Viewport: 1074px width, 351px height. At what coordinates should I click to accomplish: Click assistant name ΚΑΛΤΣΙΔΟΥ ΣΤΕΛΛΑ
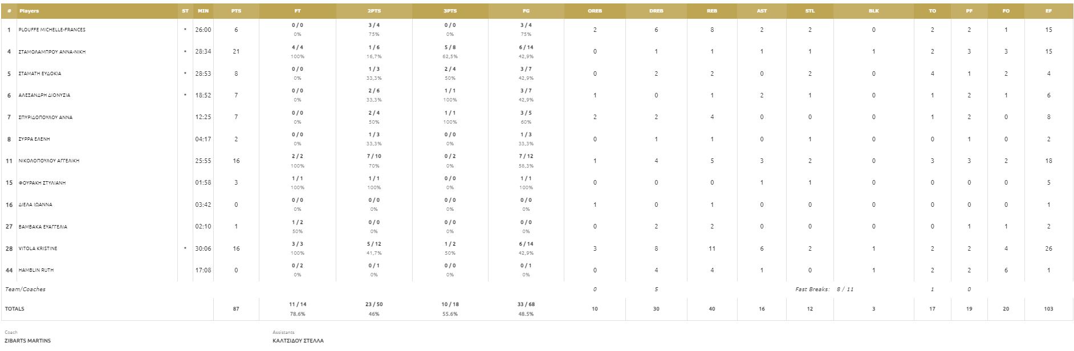(x=298, y=341)
